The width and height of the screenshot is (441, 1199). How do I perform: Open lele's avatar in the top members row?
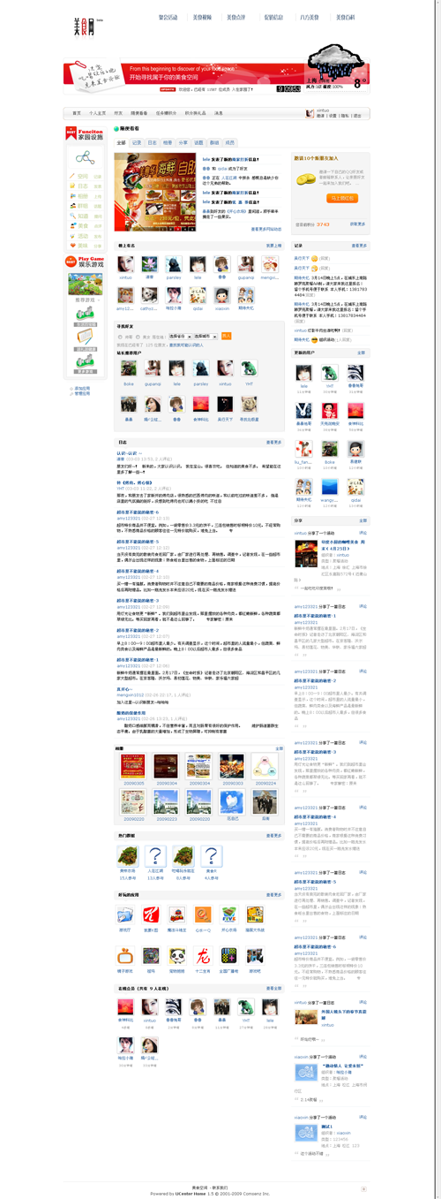[197, 265]
